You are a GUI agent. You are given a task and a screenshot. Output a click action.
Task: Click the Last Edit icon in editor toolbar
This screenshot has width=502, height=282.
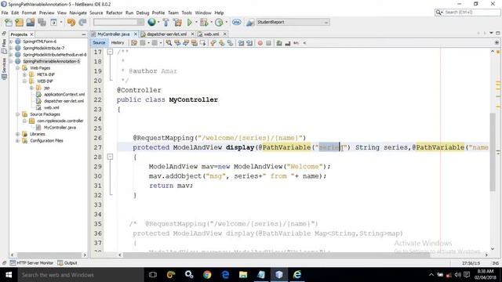(134, 43)
